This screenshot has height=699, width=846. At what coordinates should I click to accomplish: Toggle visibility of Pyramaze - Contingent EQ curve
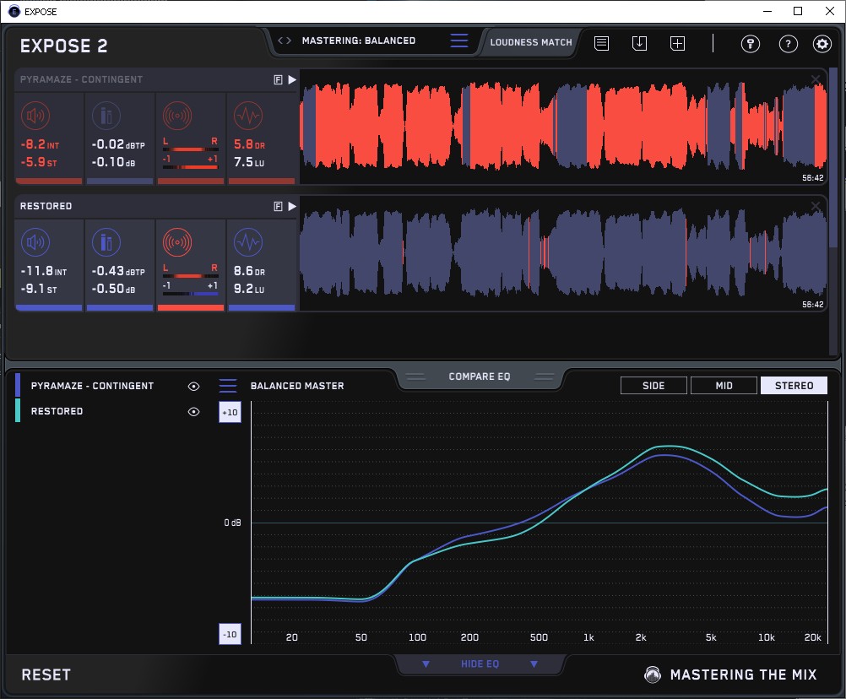click(193, 386)
